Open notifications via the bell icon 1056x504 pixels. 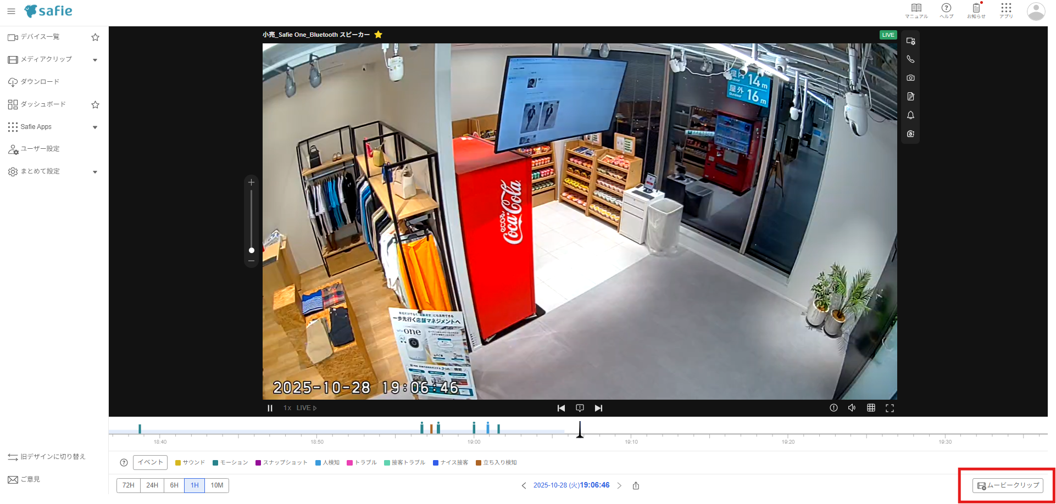click(x=910, y=115)
